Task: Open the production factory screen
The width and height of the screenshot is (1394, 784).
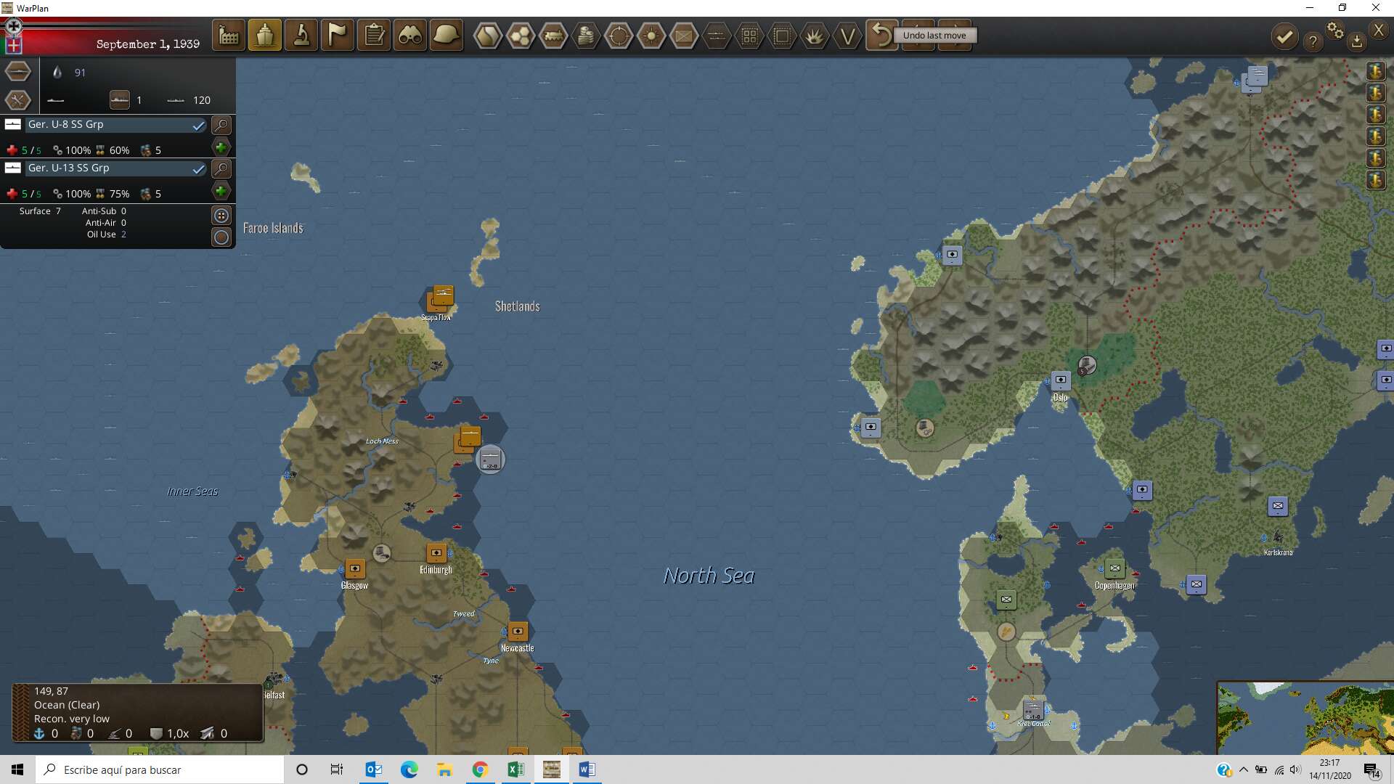Action: [229, 35]
